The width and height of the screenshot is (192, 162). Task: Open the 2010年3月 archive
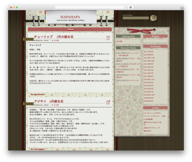[149, 89]
